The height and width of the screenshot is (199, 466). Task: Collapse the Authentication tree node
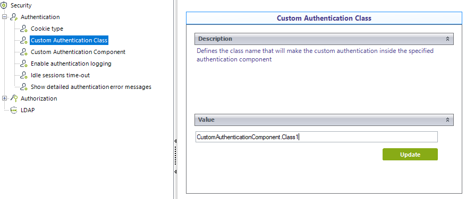4,17
